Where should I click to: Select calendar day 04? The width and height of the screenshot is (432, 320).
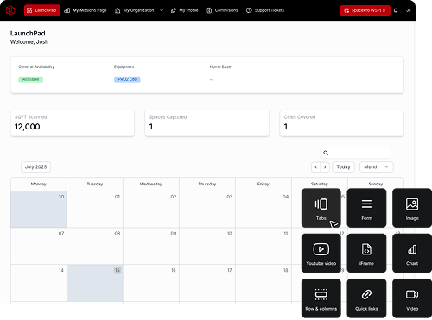[x=264, y=209]
